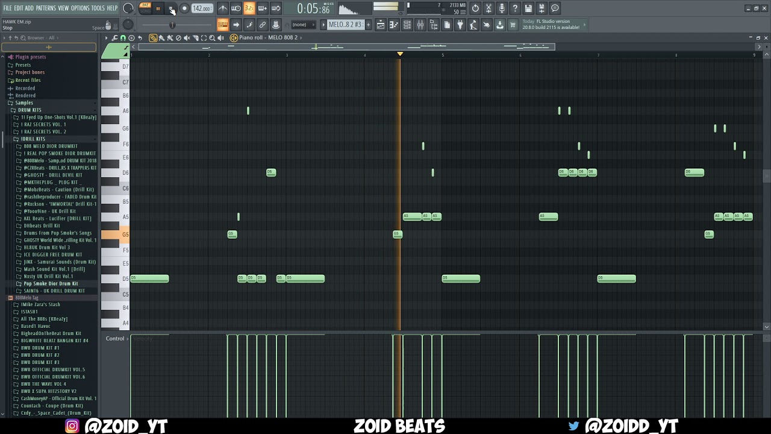Open the FILE menu

click(7, 8)
